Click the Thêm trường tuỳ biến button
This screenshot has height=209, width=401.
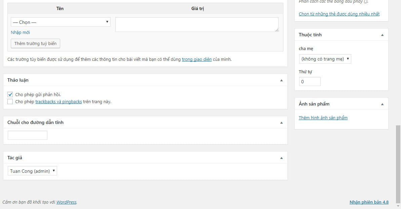35,44
